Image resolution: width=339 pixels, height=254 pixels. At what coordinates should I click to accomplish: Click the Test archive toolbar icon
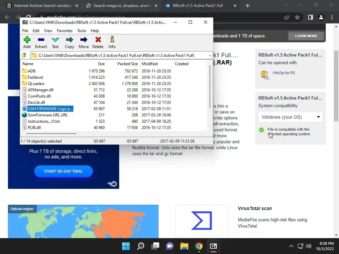[55, 40]
